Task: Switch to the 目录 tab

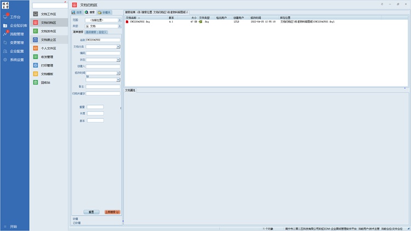Action: tap(77, 11)
